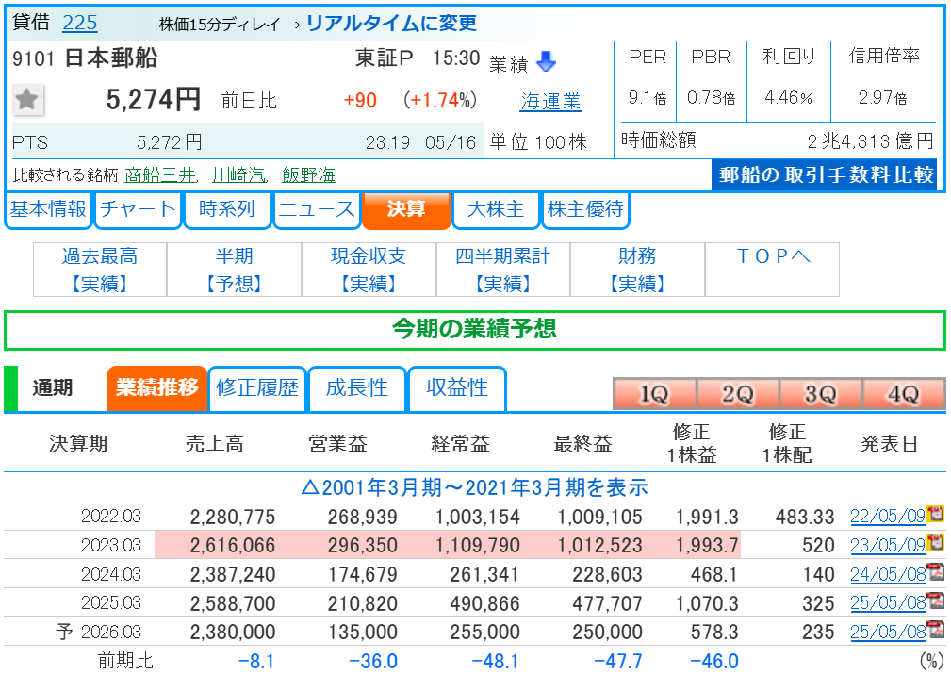Screen dimensions: 951x674
Task: Select the 3Q quarter button
Action: coord(821,394)
